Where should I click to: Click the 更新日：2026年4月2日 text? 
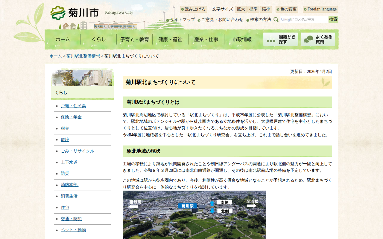pos(311,72)
